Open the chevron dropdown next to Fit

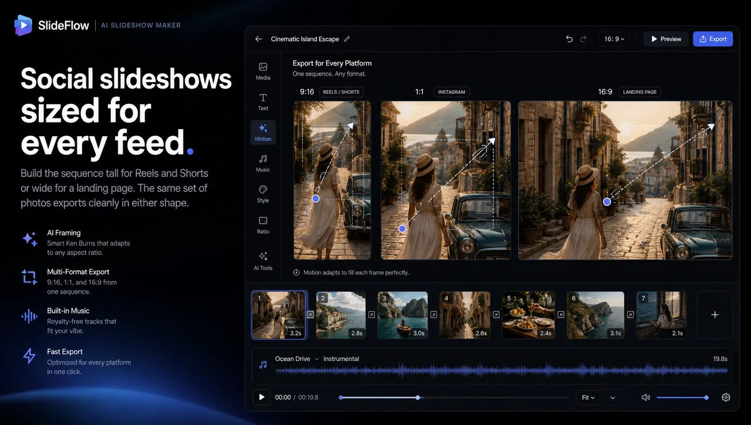pyautogui.click(x=613, y=397)
